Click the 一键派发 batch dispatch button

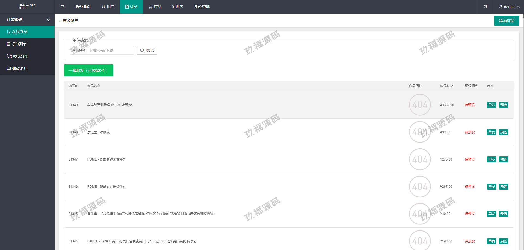88,70
